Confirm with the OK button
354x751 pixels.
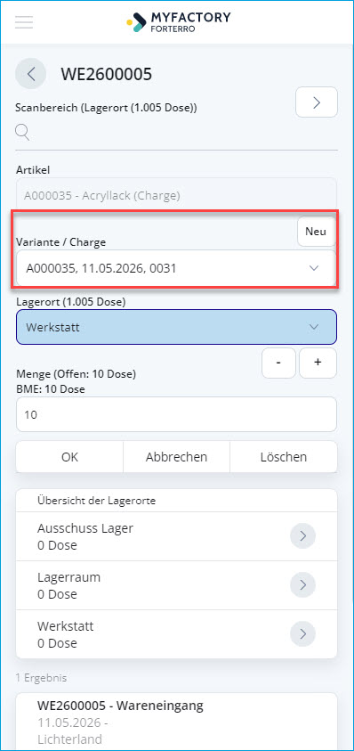tap(69, 457)
